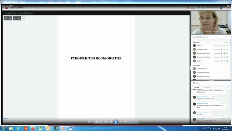
Task: Adjust the player volume slider
Action: click(133, 122)
